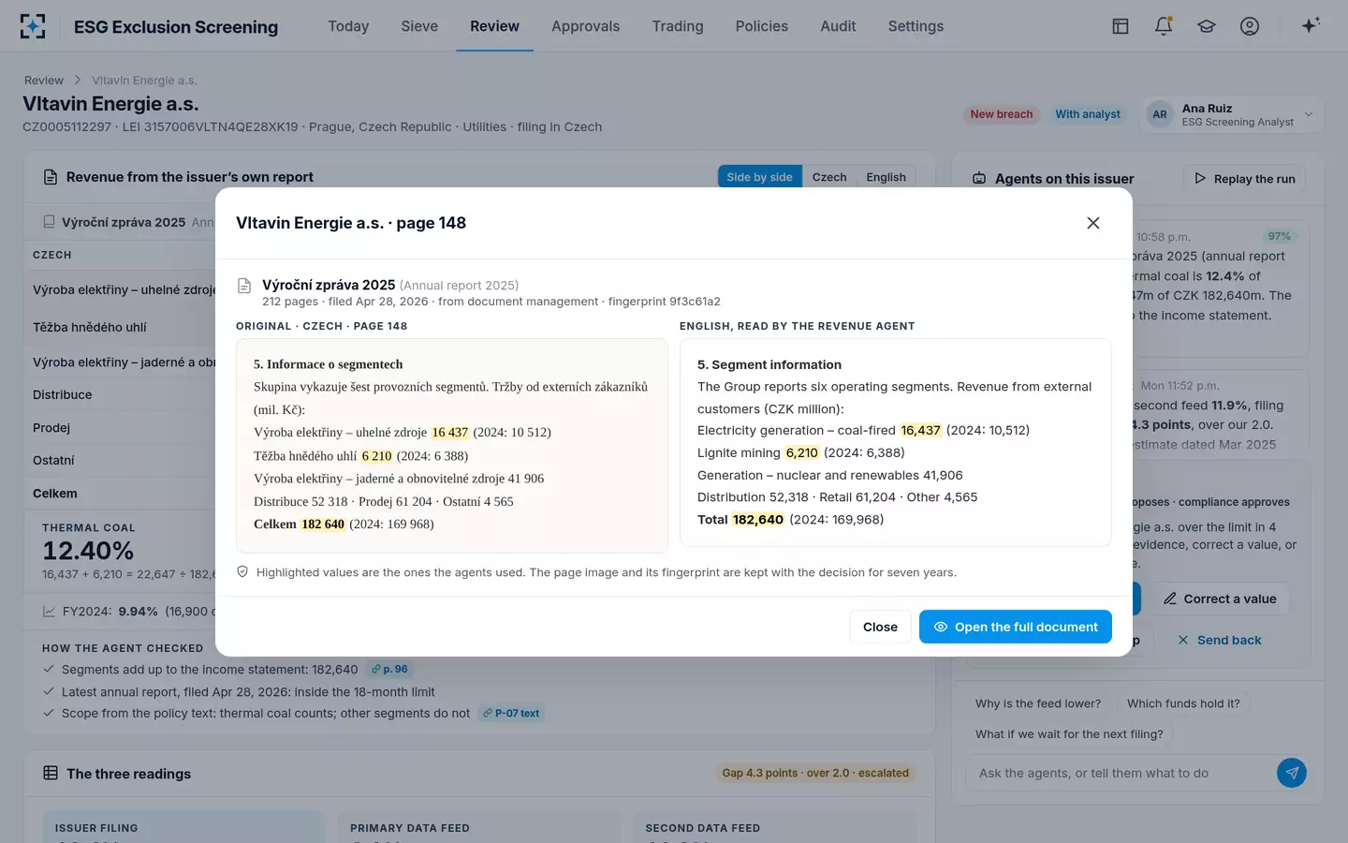The width and height of the screenshot is (1348, 843).
Task: Open the user account profile icon
Action: pos(1250,26)
